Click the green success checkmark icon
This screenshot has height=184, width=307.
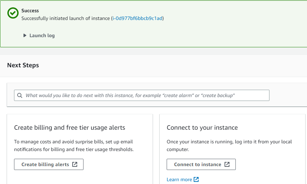pos(13,13)
